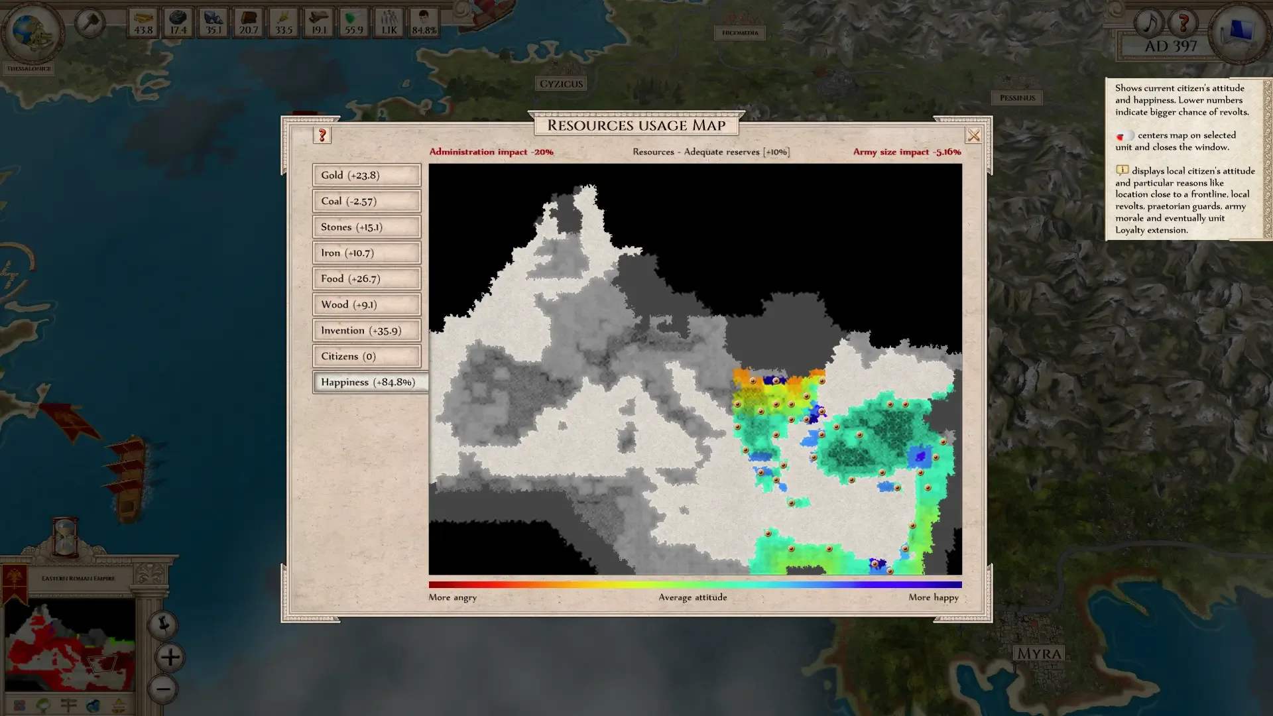This screenshot has height=716, width=1273.
Task: Close the Resources Usage Map window
Action: pyautogui.click(x=973, y=136)
